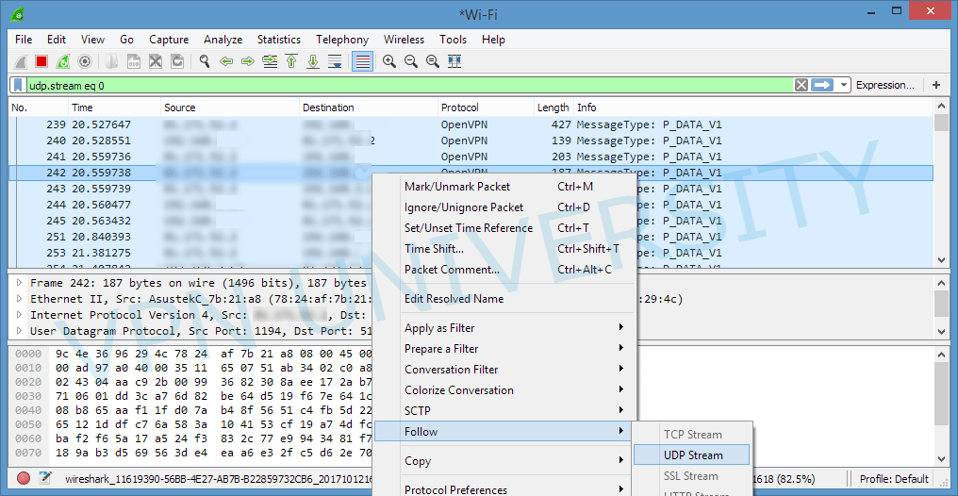Click the udp.stream eq 0 filter field

(x=409, y=86)
